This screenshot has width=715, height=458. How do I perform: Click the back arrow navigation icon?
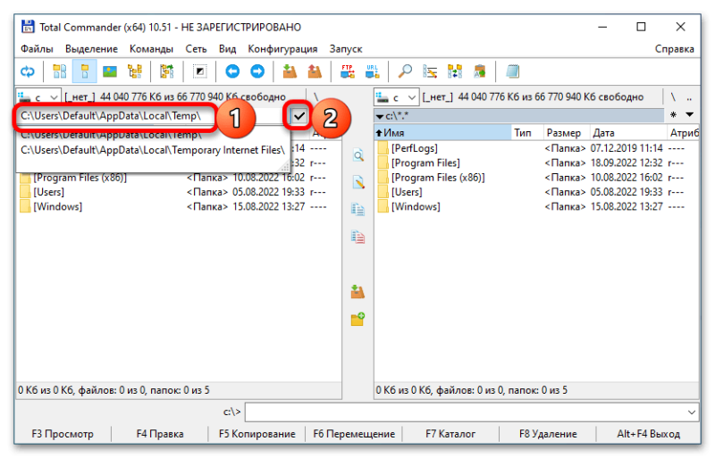[232, 71]
